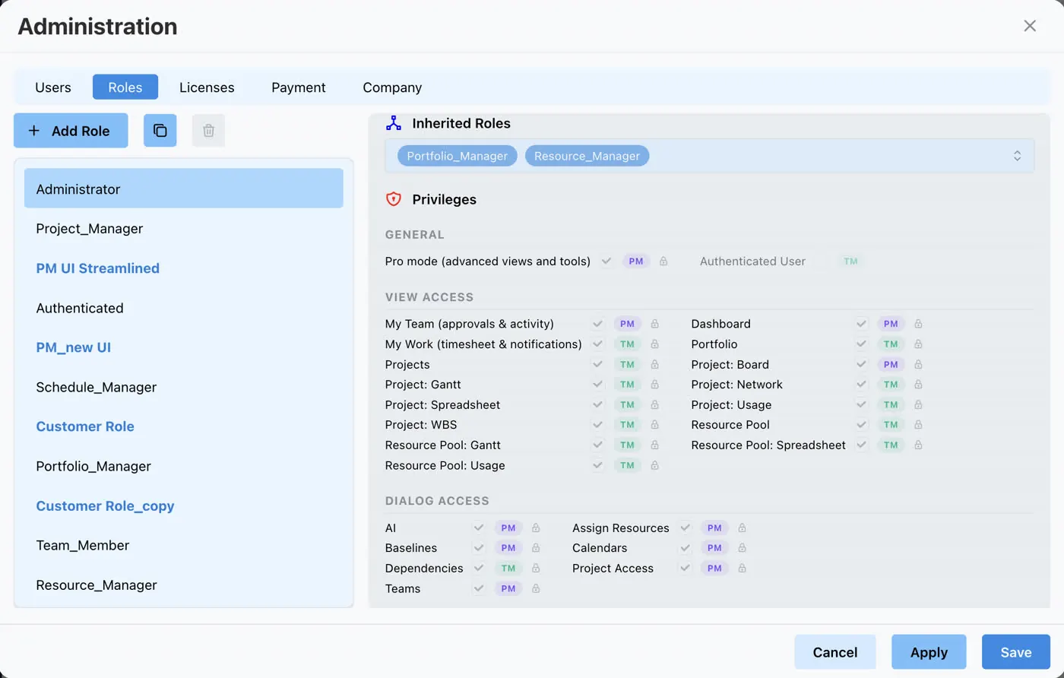The image size is (1064, 678).
Task: Toggle the Portfolio view checkbox
Action: [x=861, y=344]
